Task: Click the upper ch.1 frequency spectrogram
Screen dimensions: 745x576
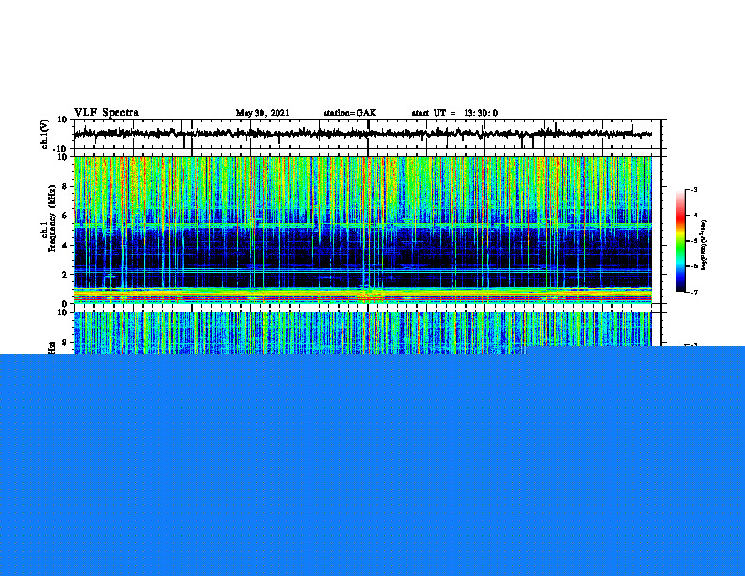Action: (363, 230)
